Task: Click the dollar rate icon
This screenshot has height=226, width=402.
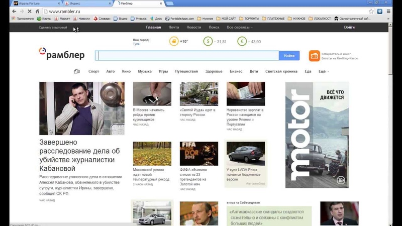Action: pyautogui.click(x=208, y=41)
